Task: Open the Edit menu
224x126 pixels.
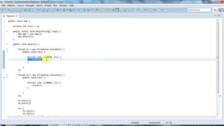Action: [3, 6]
